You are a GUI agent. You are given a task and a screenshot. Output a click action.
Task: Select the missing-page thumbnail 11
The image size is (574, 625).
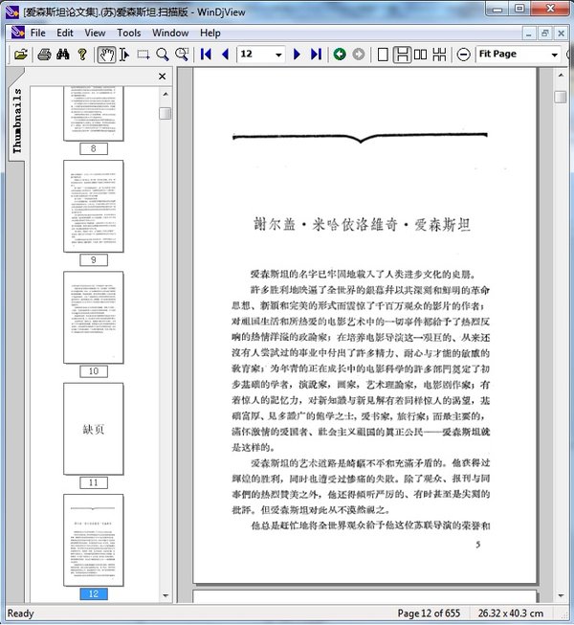pyautogui.click(x=94, y=429)
